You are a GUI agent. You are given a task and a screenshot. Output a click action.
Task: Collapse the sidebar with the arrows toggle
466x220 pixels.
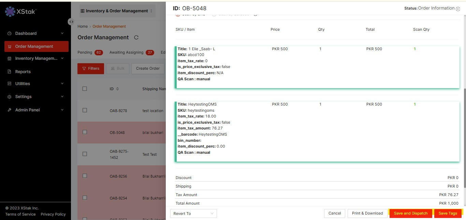pos(71,22)
